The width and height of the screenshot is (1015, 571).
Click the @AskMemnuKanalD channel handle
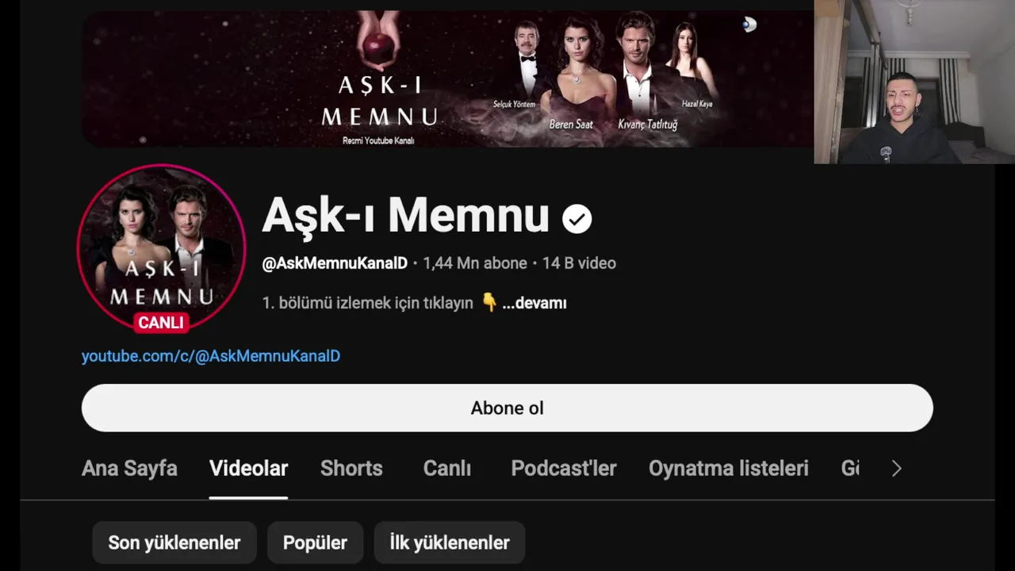pyautogui.click(x=335, y=263)
